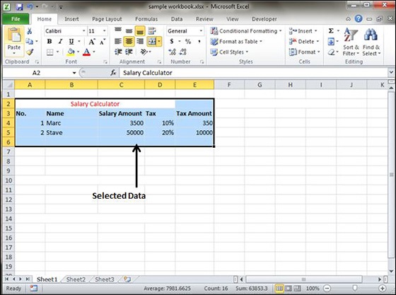Screen dimensions: 396x295
Task: Click Increase Decimal icon
Action: click(x=172, y=52)
